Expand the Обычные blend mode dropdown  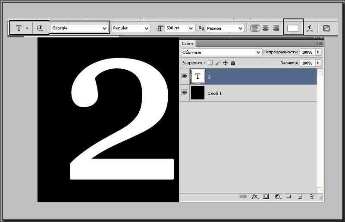click(222, 52)
